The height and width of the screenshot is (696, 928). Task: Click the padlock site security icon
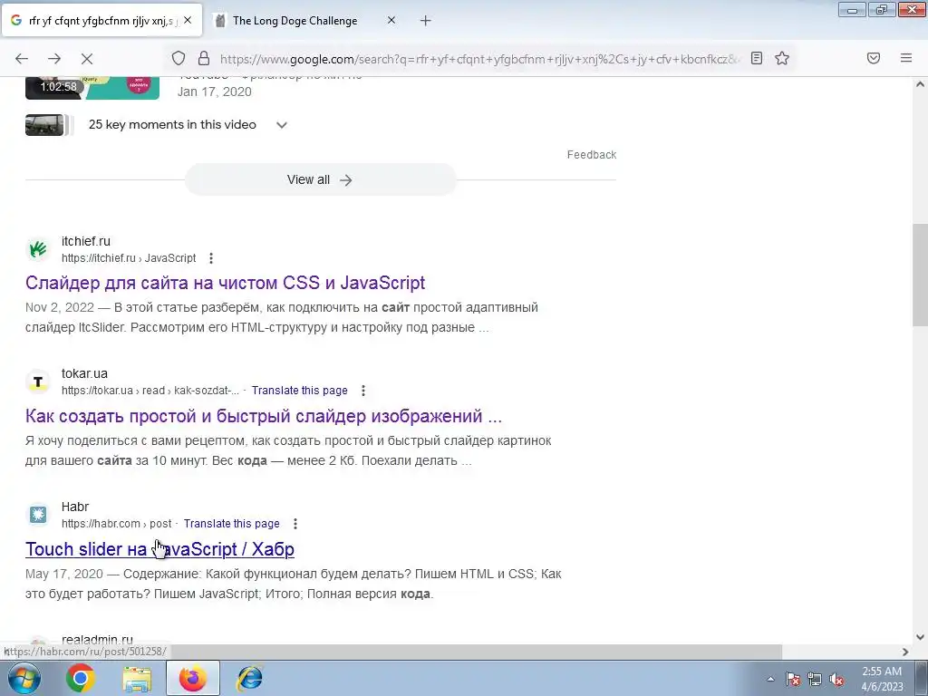204,58
